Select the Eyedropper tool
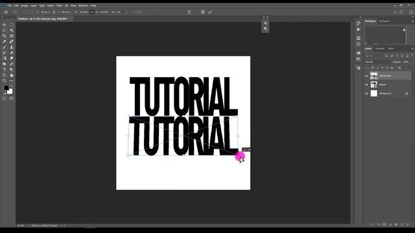This screenshot has height=233, width=415. click(5, 41)
